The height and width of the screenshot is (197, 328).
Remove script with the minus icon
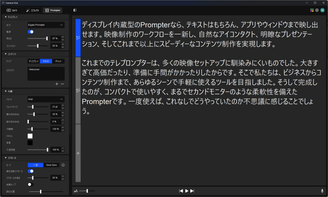(62, 84)
